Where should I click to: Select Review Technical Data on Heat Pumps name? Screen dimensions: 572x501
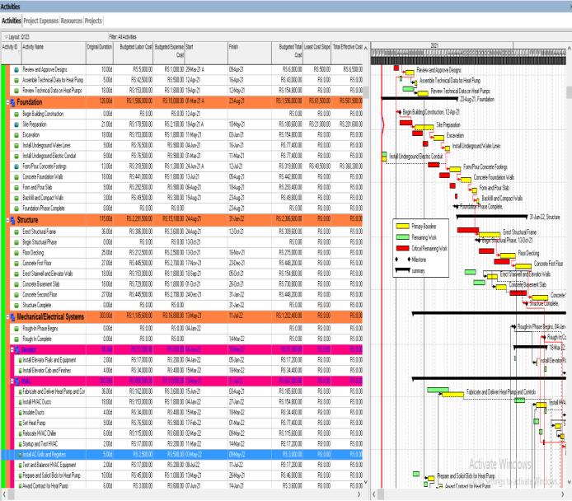coord(52,91)
